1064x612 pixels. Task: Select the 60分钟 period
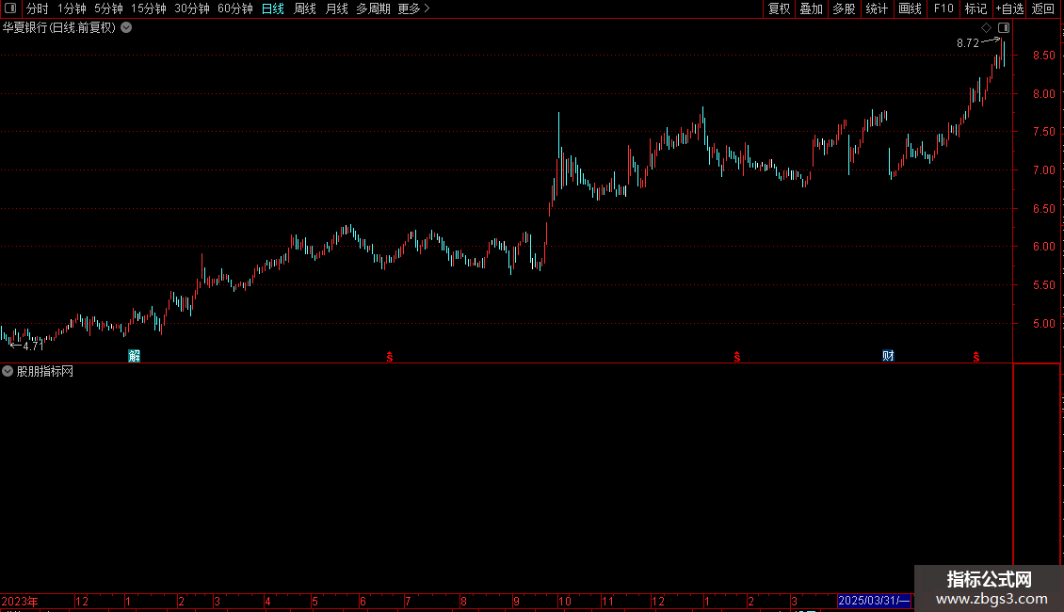(x=235, y=8)
